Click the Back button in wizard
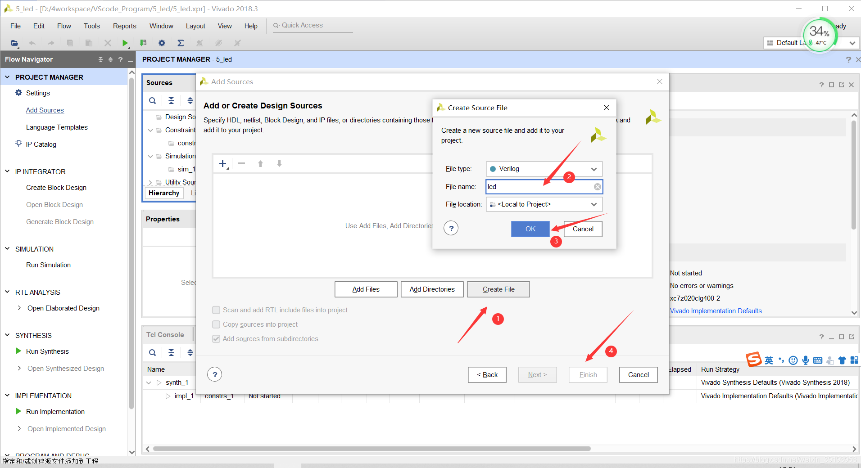This screenshot has height=468, width=861. click(x=487, y=375)
